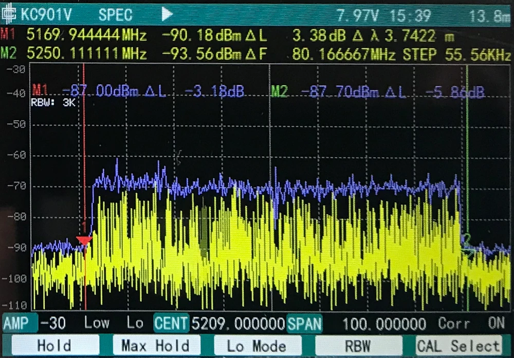Open the RBW softkey menu
The image size is (514, 358).
358,346
